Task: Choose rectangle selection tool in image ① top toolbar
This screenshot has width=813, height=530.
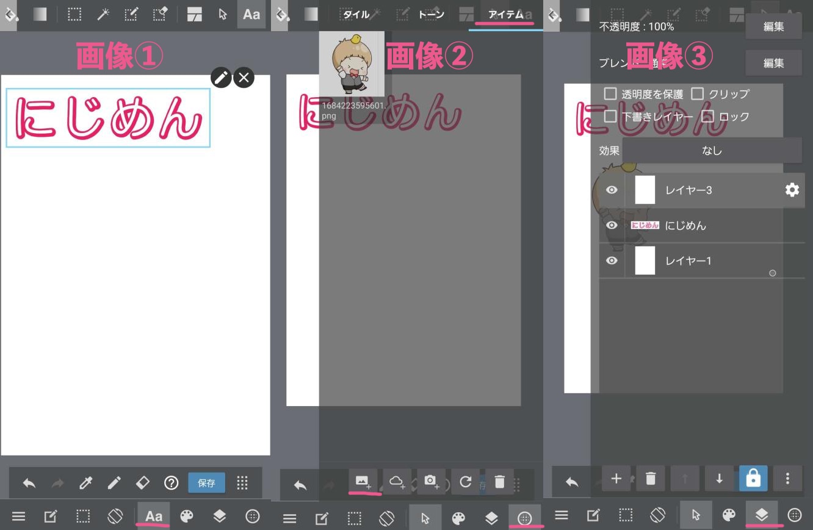Action: pyautogui.click(x=74, y=14)
